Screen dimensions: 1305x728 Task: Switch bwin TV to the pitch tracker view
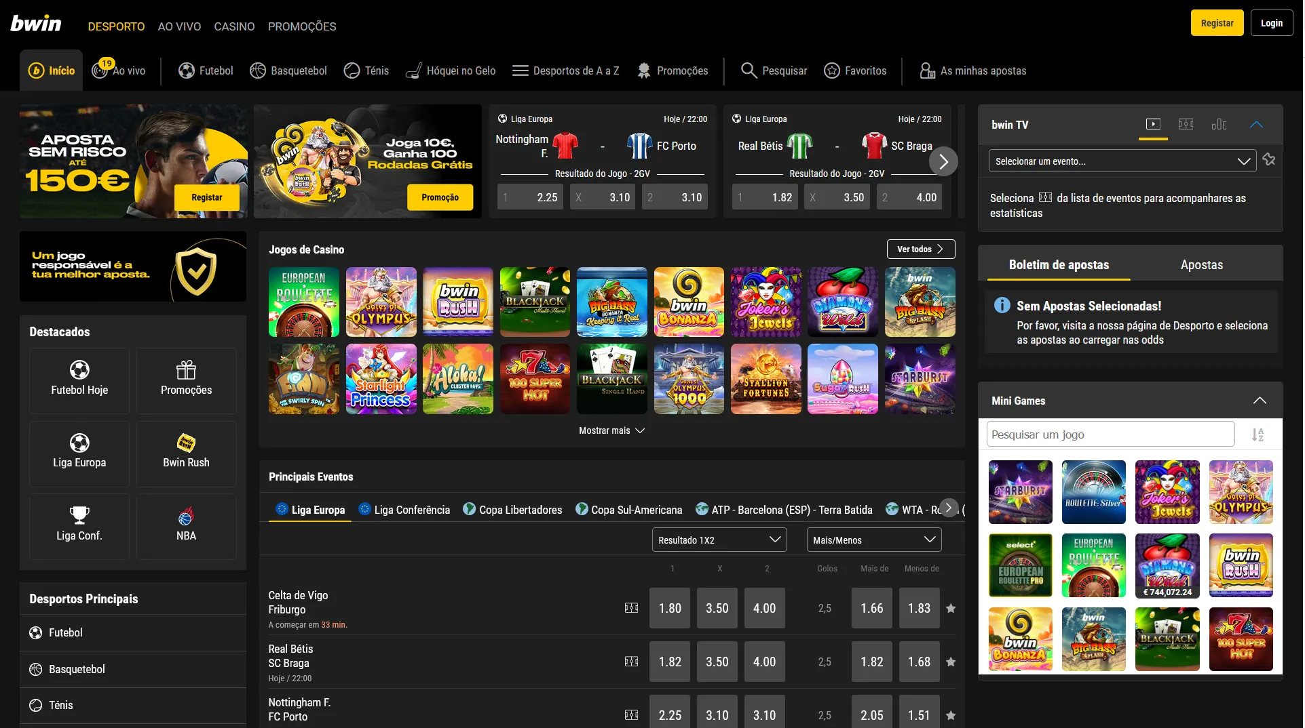(x=1186, y=124)
